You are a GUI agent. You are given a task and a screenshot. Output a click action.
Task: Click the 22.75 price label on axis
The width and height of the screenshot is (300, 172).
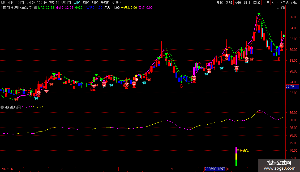pyautogui.click(x=290, y=86)
